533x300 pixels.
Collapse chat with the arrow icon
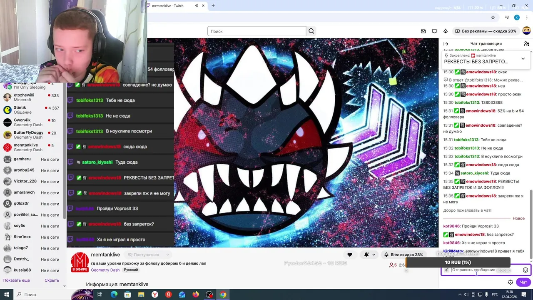tap(446, 44)
